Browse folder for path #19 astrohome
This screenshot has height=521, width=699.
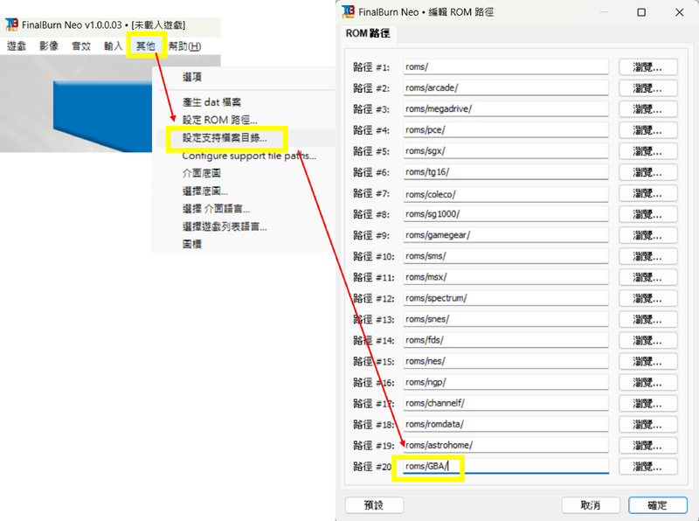coord(648,445)
